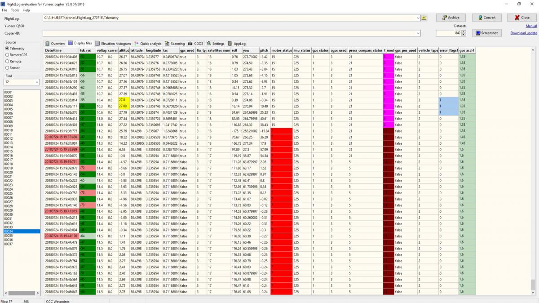Click the Download update link
539x303 pixels.
pyautogui.click(x=524, y=33)
